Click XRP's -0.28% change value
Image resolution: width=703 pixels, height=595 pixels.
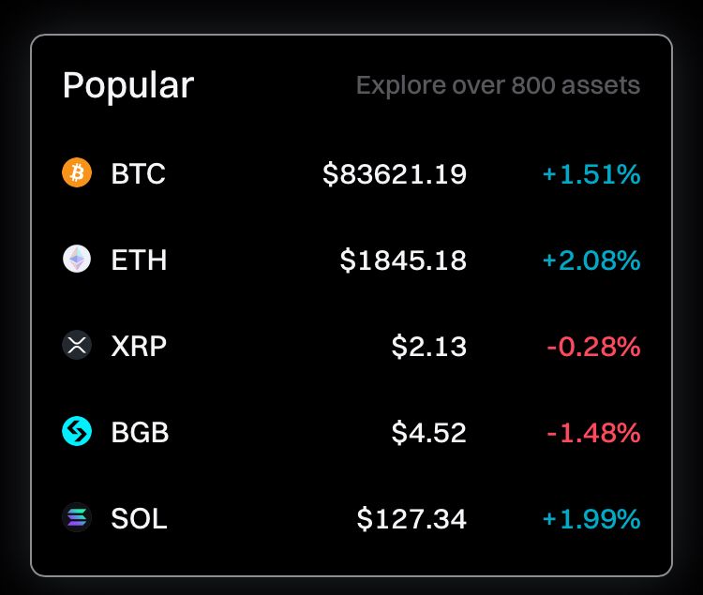(593, 346)
